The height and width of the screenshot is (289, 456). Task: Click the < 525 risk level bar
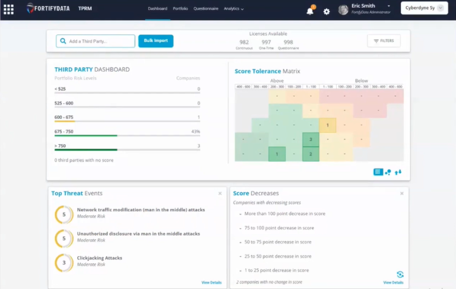click(127, 93)
